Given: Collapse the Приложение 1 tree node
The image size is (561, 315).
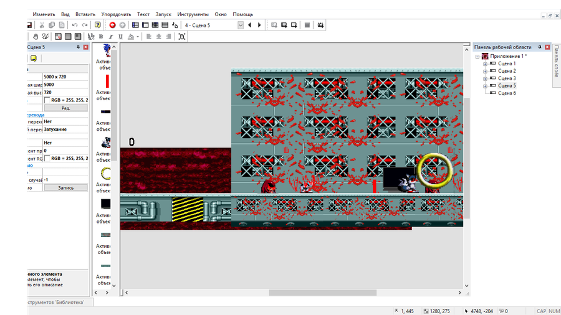Looking at the screenshot, I should click(x=477, y=57).
